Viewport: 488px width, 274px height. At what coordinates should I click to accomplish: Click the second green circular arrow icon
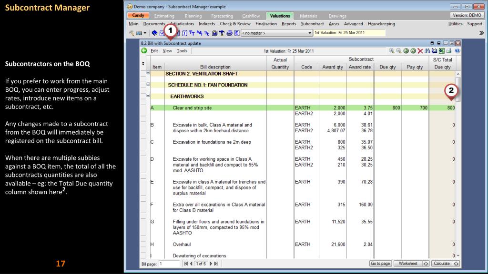pos(413,51)
